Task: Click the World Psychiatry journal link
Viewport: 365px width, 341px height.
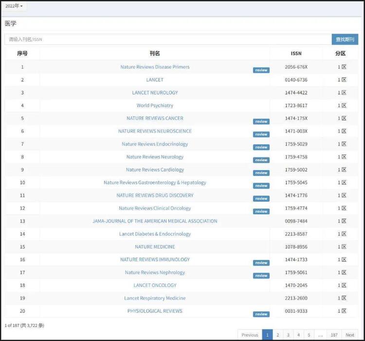Action: (155, 105)
